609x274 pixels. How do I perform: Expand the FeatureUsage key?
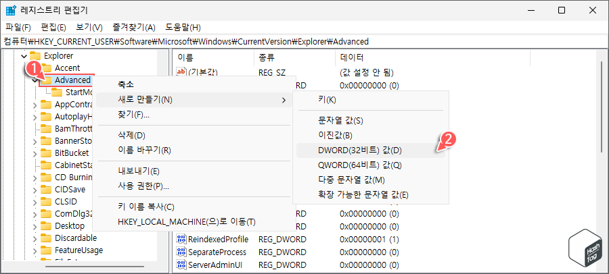35,250
